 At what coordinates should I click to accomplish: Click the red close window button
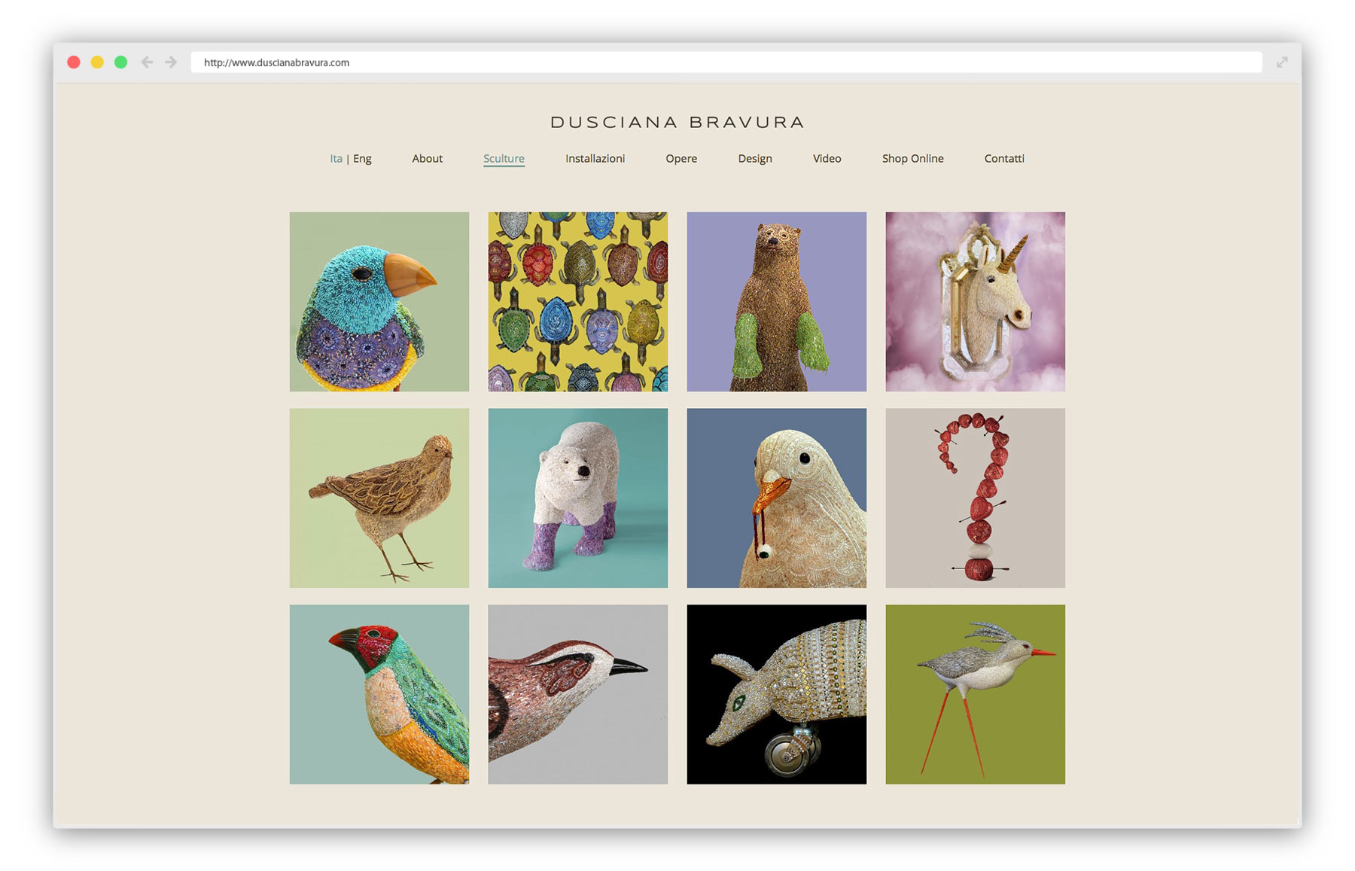tap(74, 62)
